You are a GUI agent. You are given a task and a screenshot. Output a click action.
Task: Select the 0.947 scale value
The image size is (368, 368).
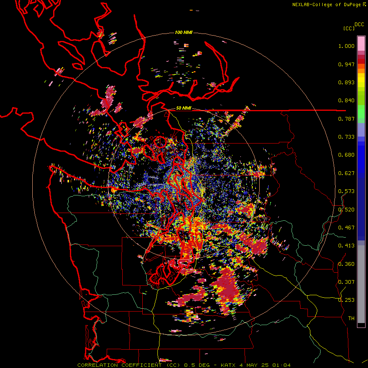pos(346,64)
